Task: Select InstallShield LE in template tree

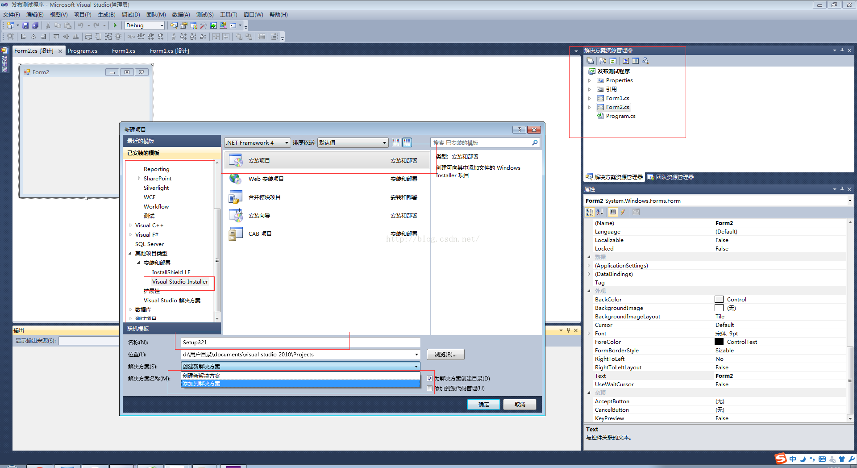Action: (x=171, y=272)
